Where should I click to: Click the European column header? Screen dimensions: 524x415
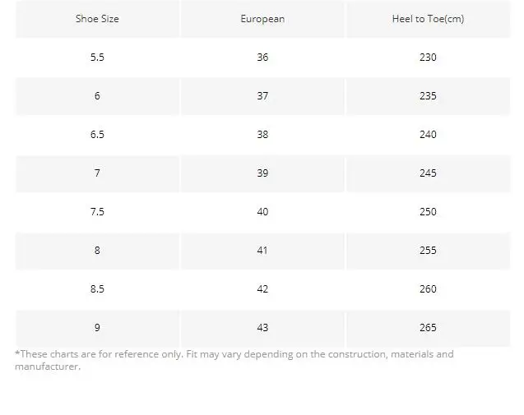pyautogui.click(x=262, y=19)
